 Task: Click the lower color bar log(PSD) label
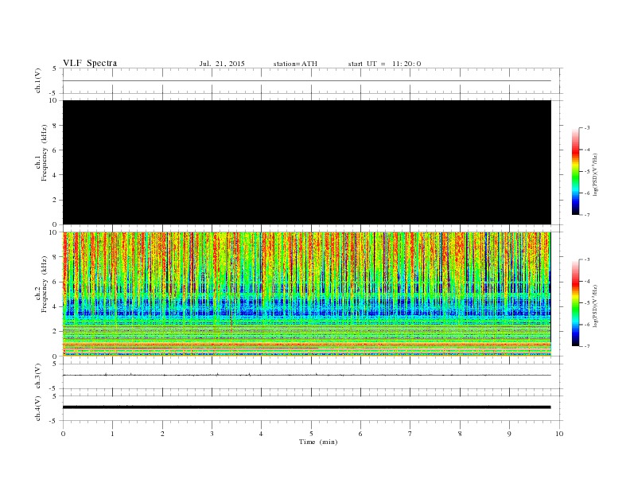click(595, 305)
